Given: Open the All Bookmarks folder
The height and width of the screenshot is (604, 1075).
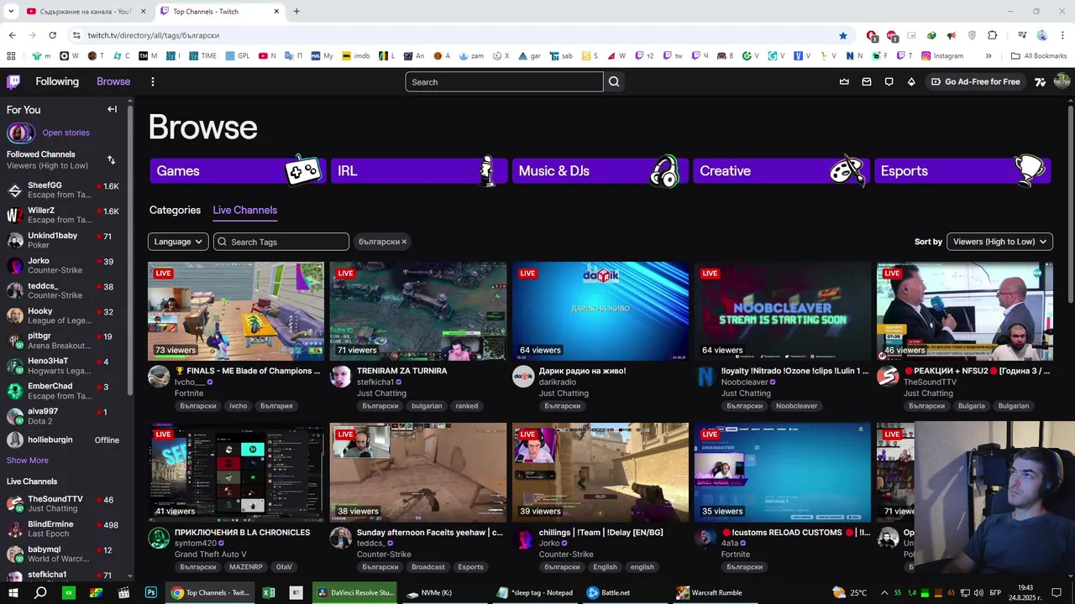Looking at the screenshot, I should tap(1039, 55).
